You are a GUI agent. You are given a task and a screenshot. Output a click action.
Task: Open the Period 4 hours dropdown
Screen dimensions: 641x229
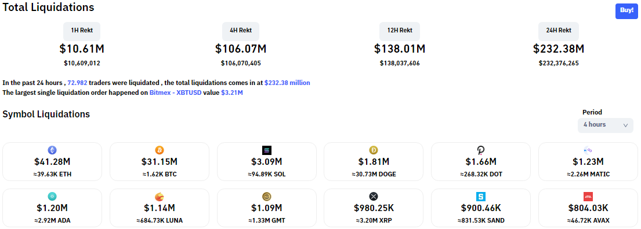(606, 125)
